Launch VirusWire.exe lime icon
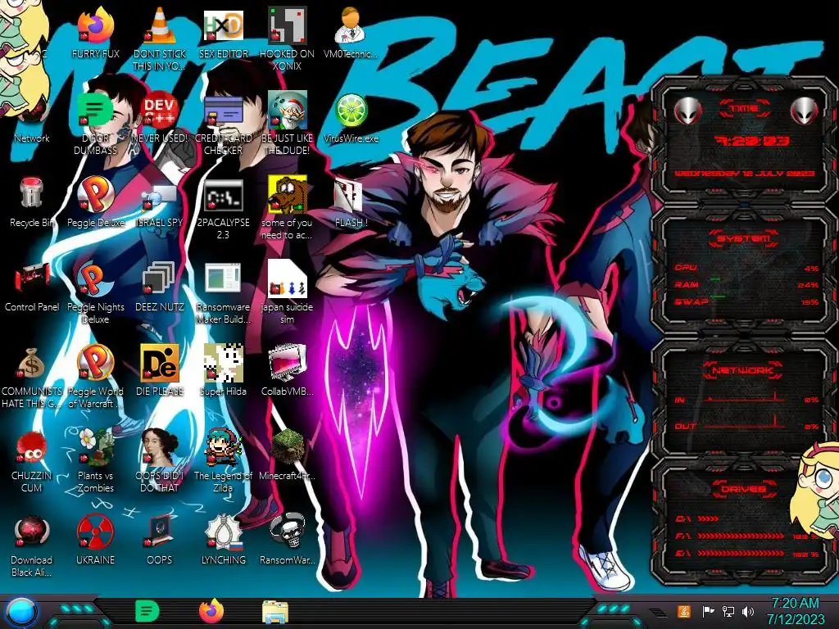This screenshot has width=839, height=629. click(x=351, y=111)
